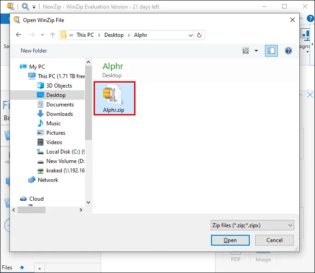315x273 pixels.
Task: Click Desktop in address path
Action: coord(114,35)
